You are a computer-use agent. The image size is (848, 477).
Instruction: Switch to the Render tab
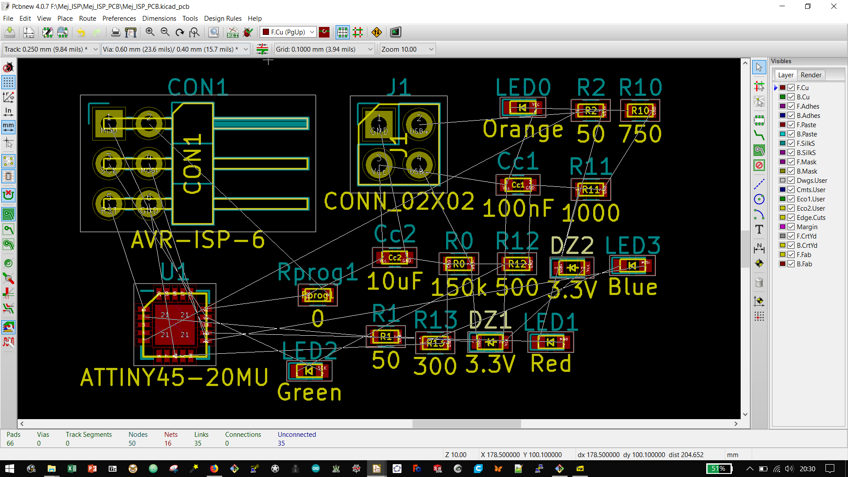pyautogui.click(x=811, y=75)
